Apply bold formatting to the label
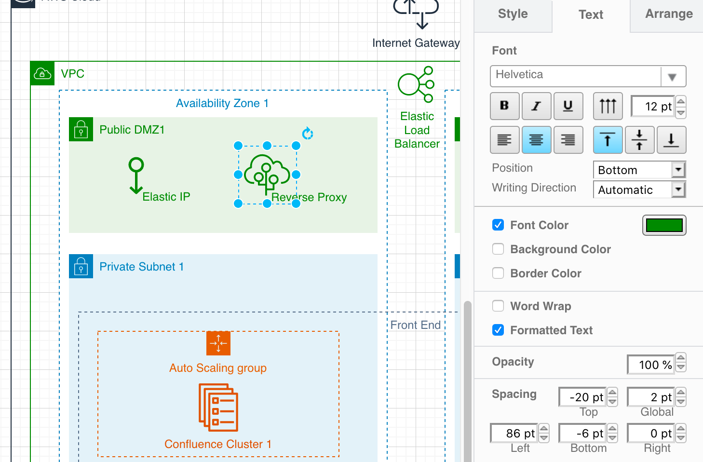This screenshot has width=703, height=462. coord(504,106)
